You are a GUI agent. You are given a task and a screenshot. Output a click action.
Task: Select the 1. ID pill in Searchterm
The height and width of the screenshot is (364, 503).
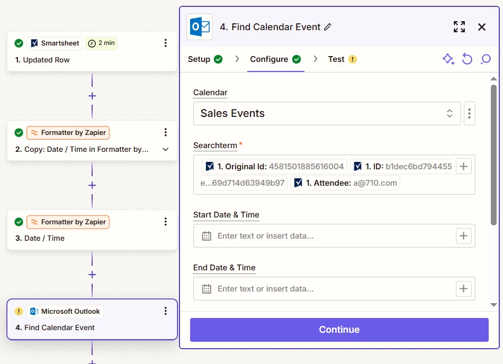401,166
